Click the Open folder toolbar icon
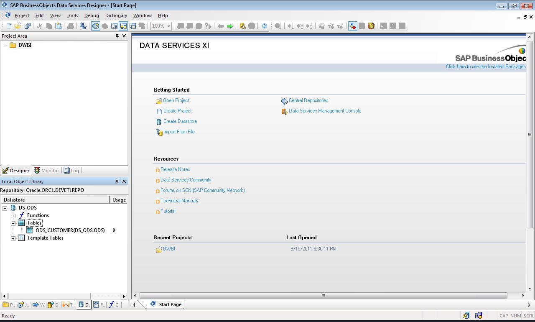535x322 pixels. click(x=18, y=26)
